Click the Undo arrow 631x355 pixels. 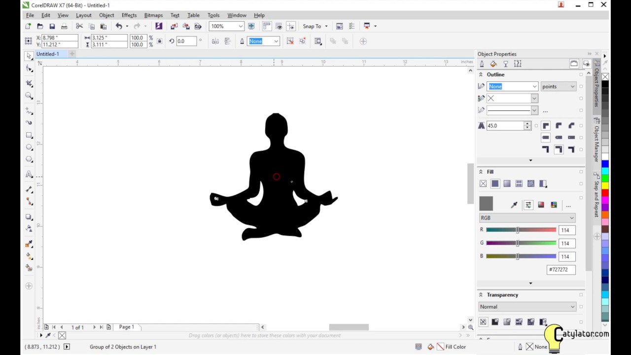click(x=119, y=26)
